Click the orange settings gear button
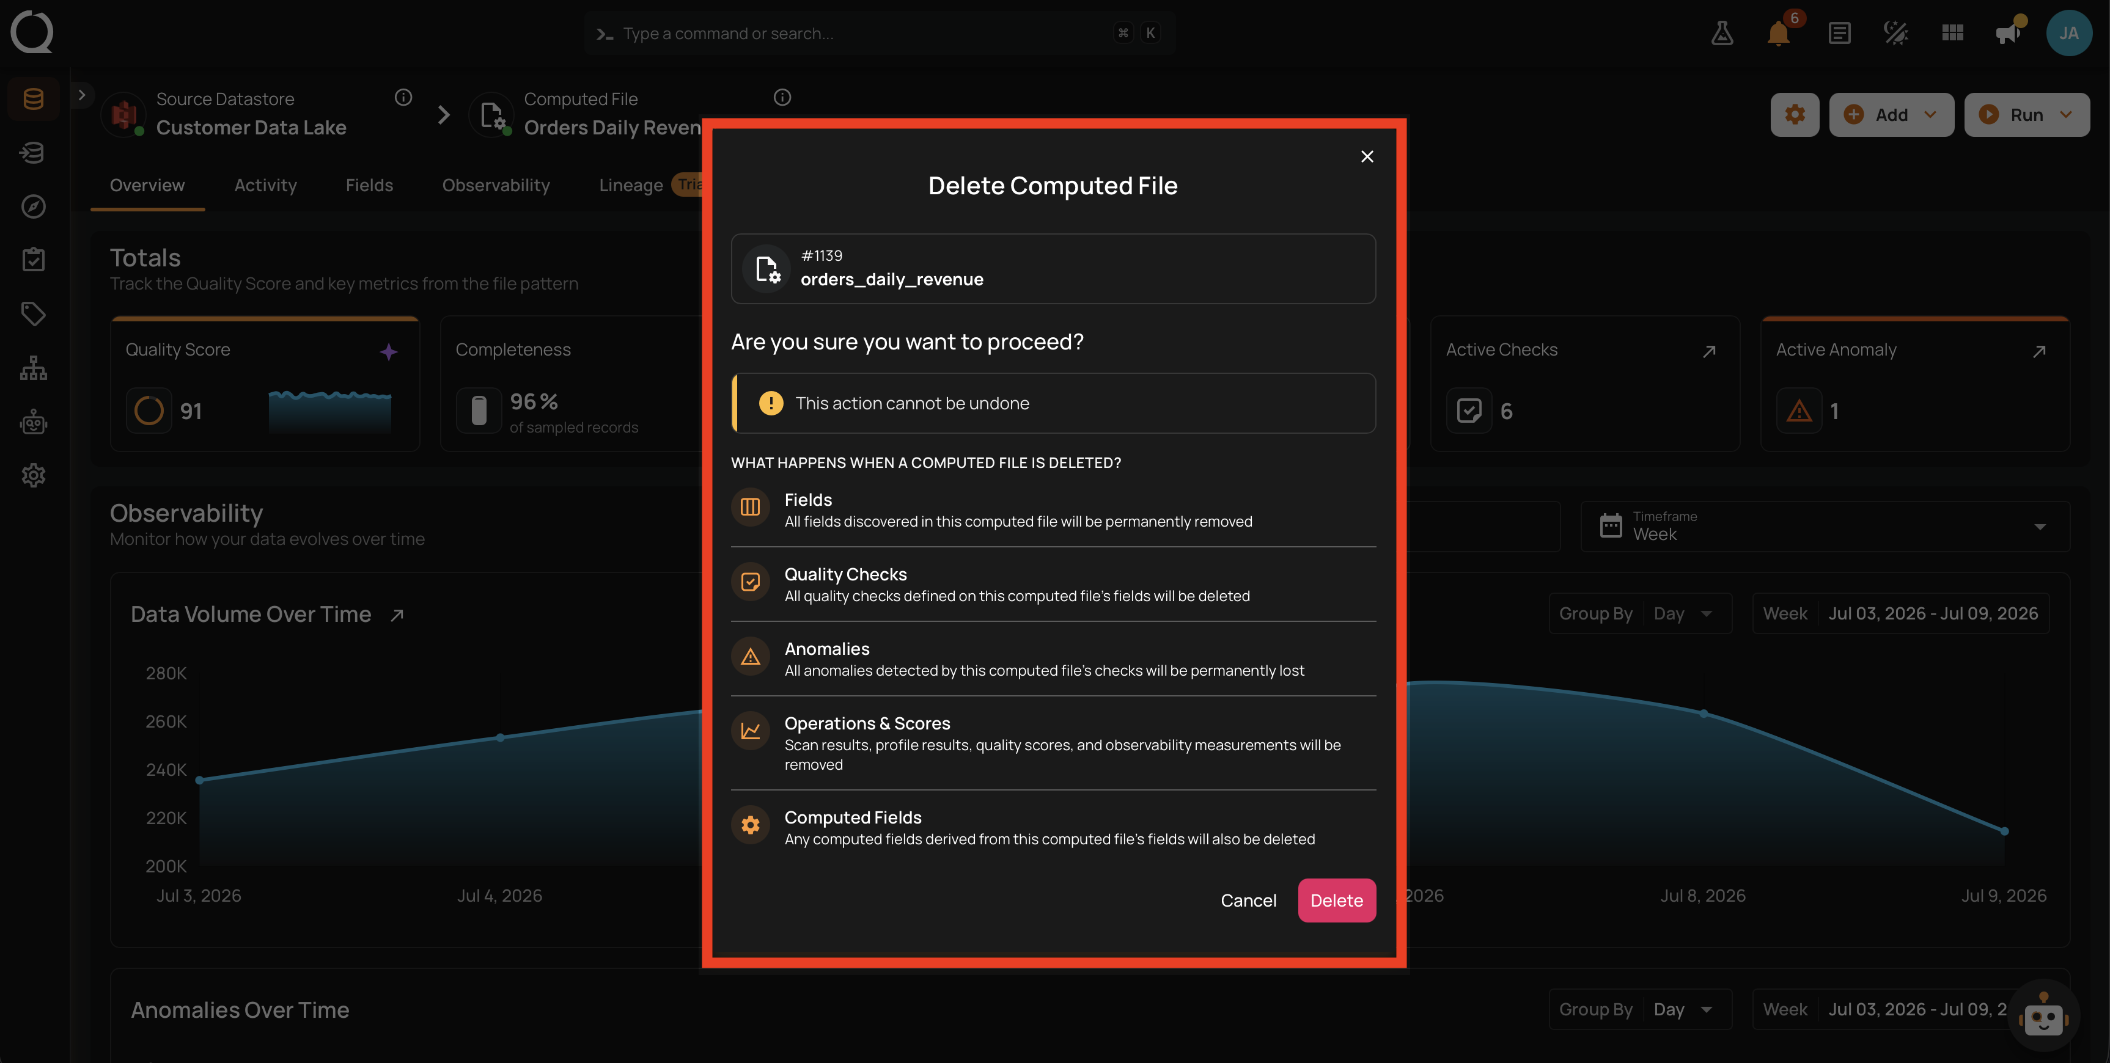Image resolution: width=2110 pixels, height=1063 pixels. [1795, 115]
